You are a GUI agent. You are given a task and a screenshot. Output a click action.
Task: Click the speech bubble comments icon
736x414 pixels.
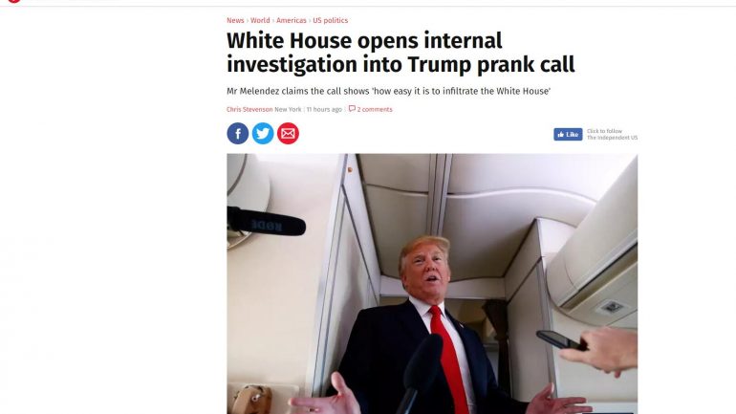tap(352, 109)
